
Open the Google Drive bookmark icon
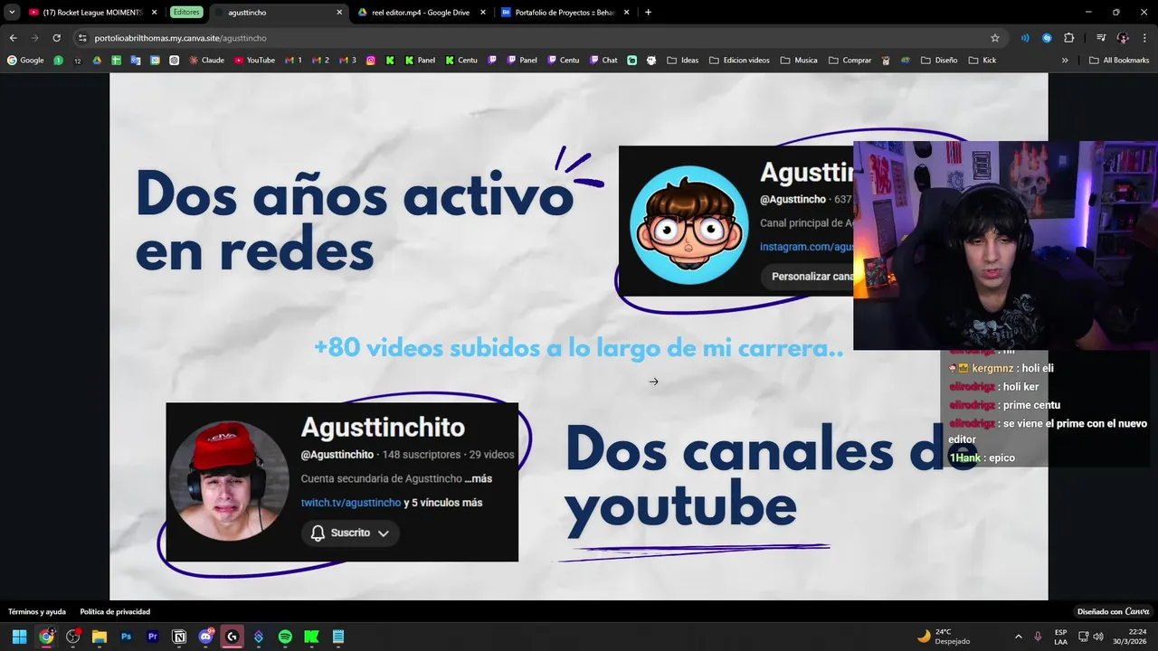pyautogui.click(x=97, y=61)
